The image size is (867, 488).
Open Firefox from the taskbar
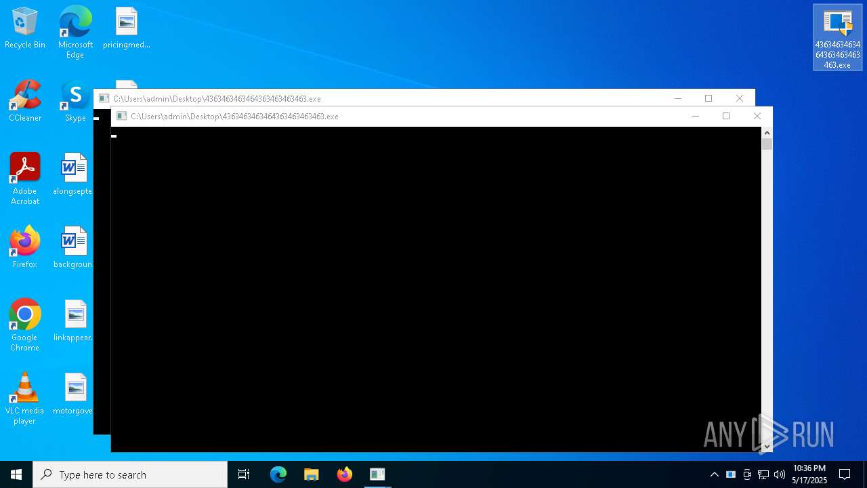click(345, 474)
